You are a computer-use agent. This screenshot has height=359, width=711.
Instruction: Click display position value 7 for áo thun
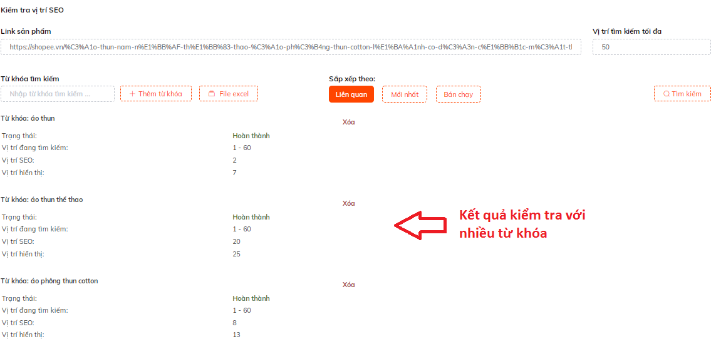pyautogui.click(x=234, y=173)
